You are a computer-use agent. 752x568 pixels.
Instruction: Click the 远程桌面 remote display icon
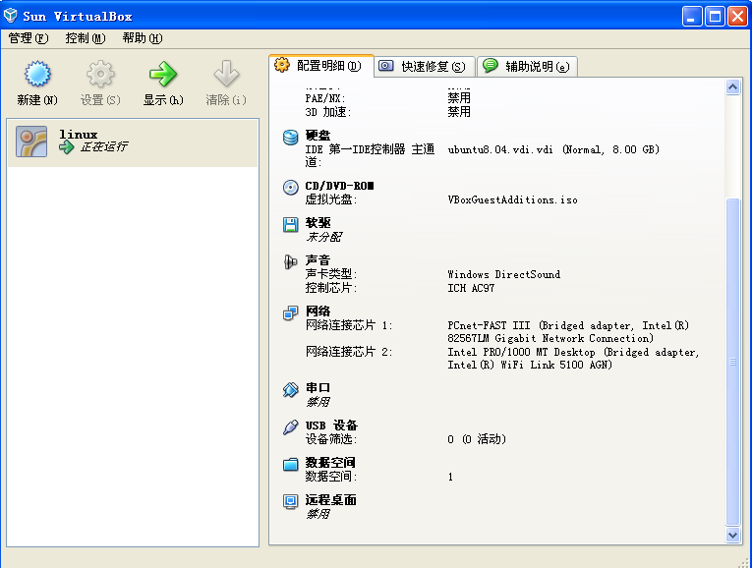290,502
